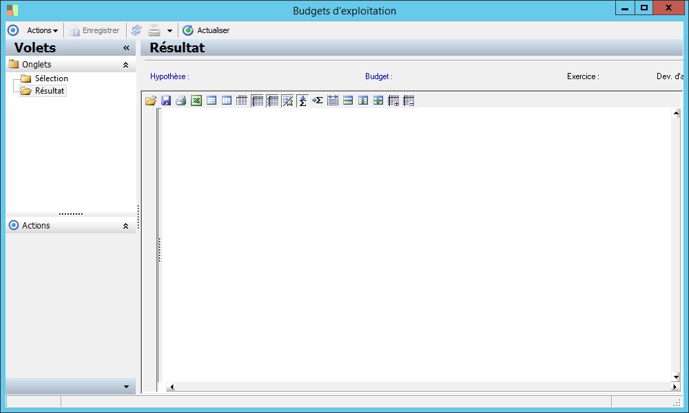This screenshot has width=689, height=413.
Task: Click the Budget label link
Action: coord(379,76)
